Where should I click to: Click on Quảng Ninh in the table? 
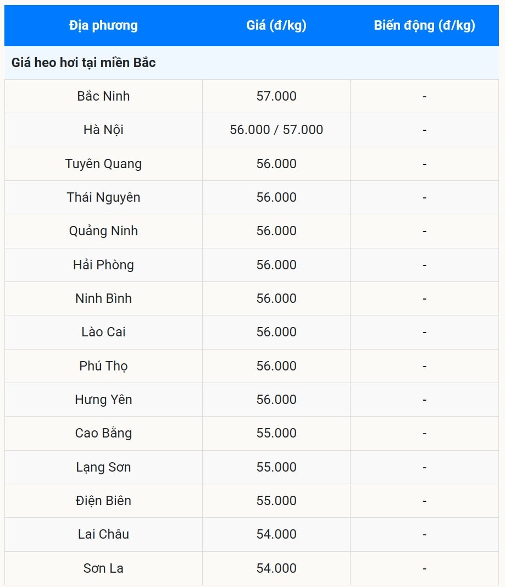103,231
